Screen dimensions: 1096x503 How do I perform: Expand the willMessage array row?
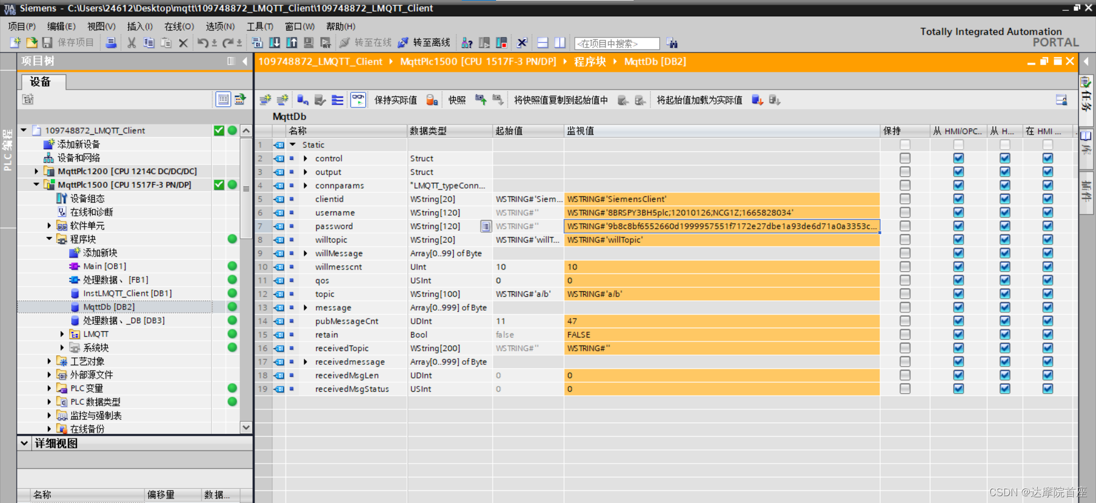305,253
